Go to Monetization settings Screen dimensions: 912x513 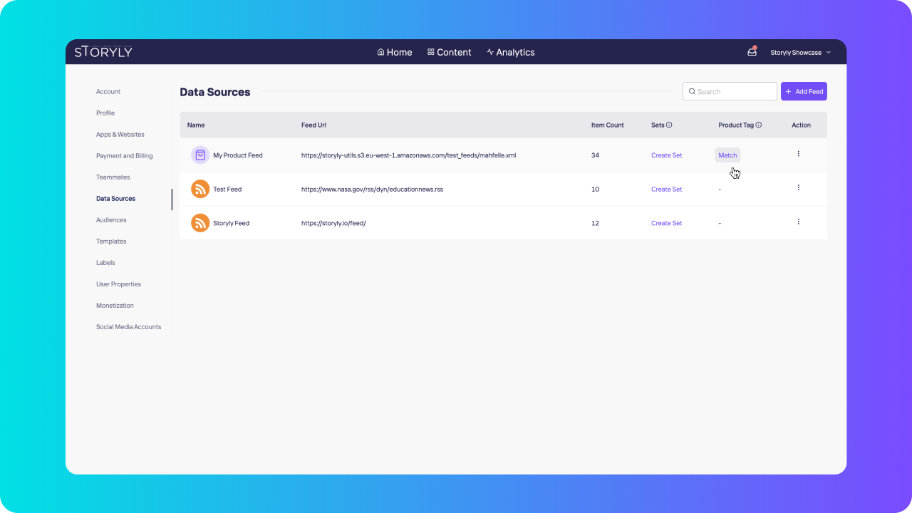click(115, 305)
